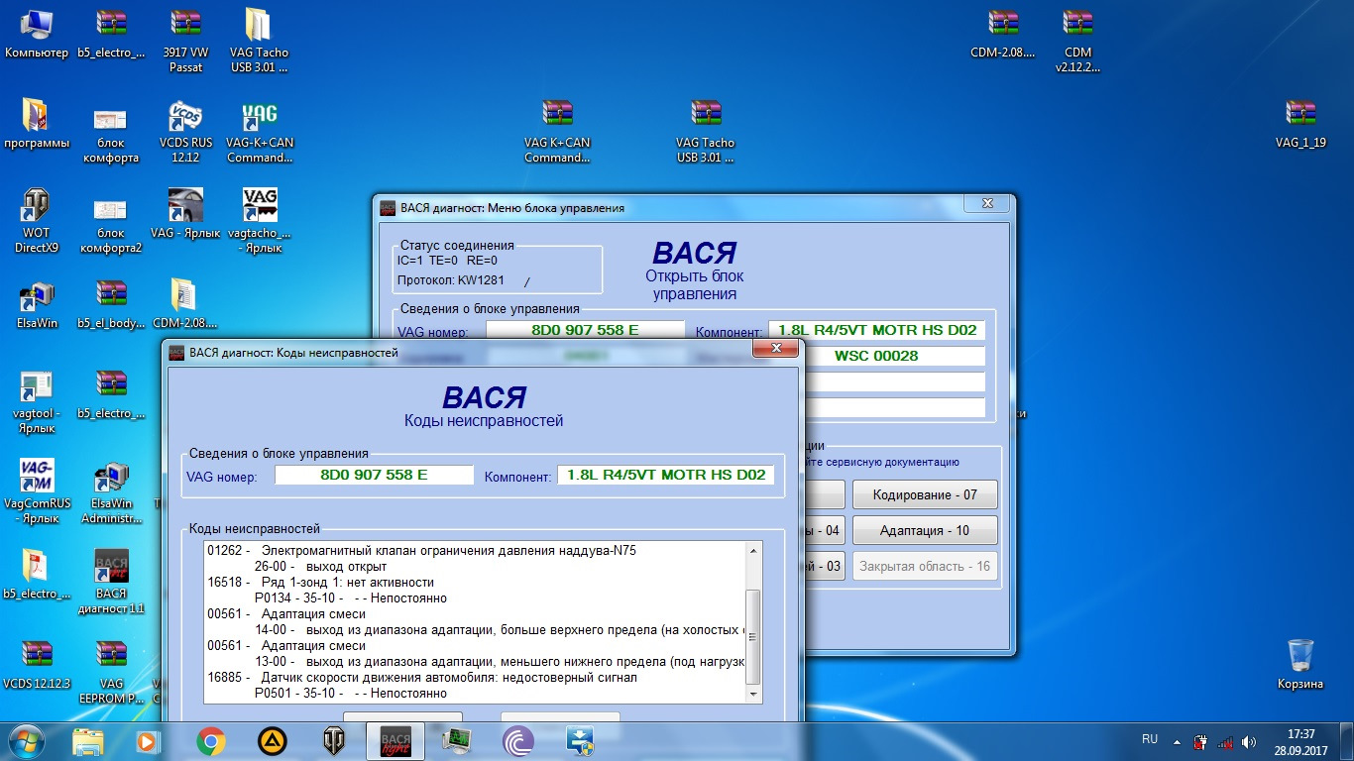Open the WOT DirectX9 desktop shortcut
This screenshot has height=761, width=1354.
[x=37, y=207]
